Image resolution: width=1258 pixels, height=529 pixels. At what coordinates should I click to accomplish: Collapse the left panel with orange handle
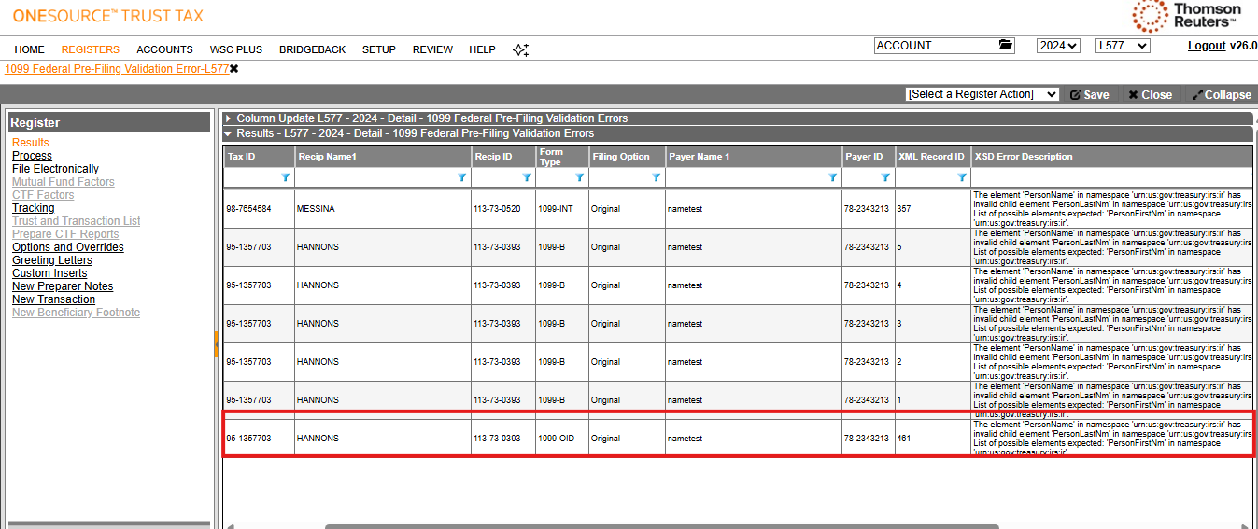coord(216,344)
